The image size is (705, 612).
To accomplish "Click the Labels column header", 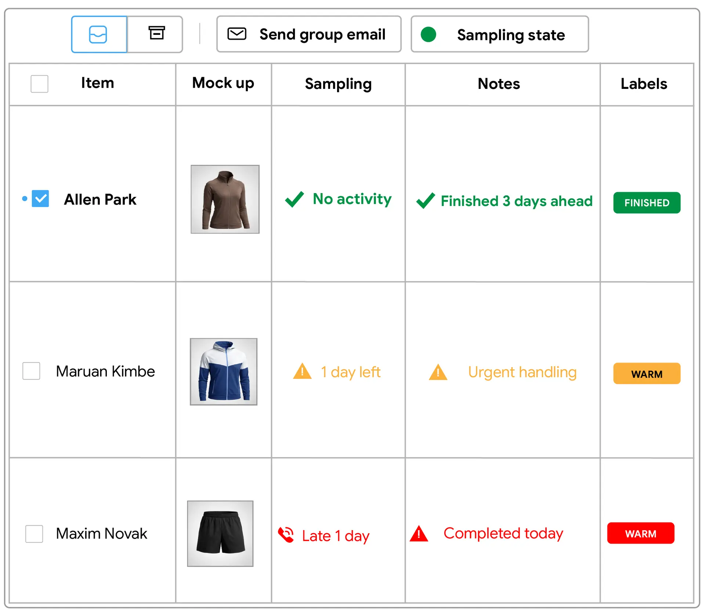I will (644, 84).
